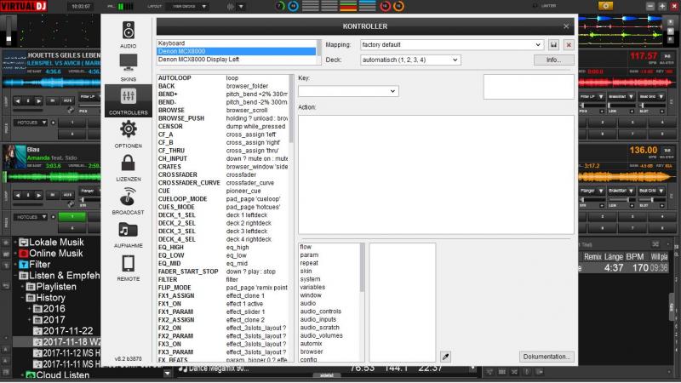
Task: Select Keyboard in the device list
Action: coord(237,43)
